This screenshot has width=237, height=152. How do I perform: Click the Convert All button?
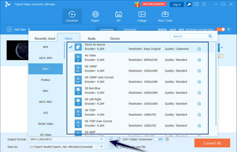tap(212, 143)
